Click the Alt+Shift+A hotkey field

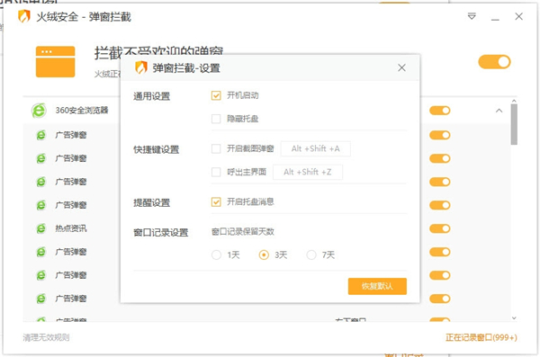(316, 148)
